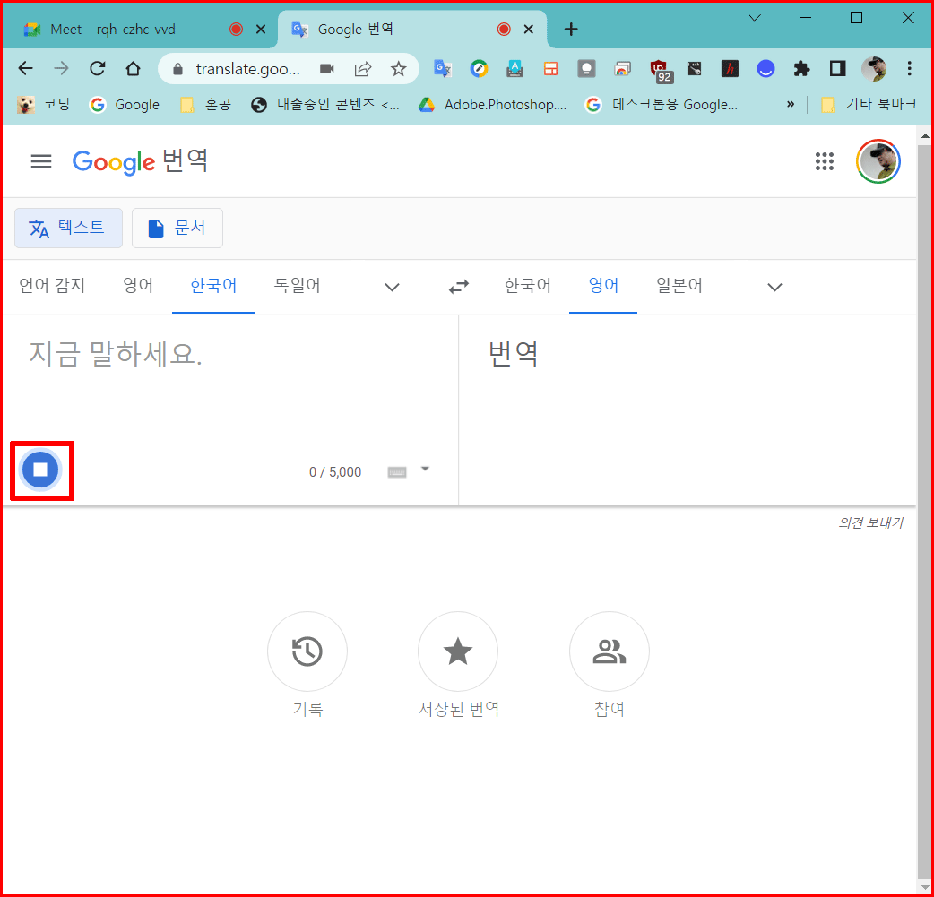Click the 의견 보내기 feedback link

point(871,523)
